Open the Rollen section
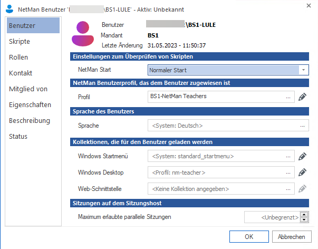The image size is (318, 249). (x=18, y=57)
